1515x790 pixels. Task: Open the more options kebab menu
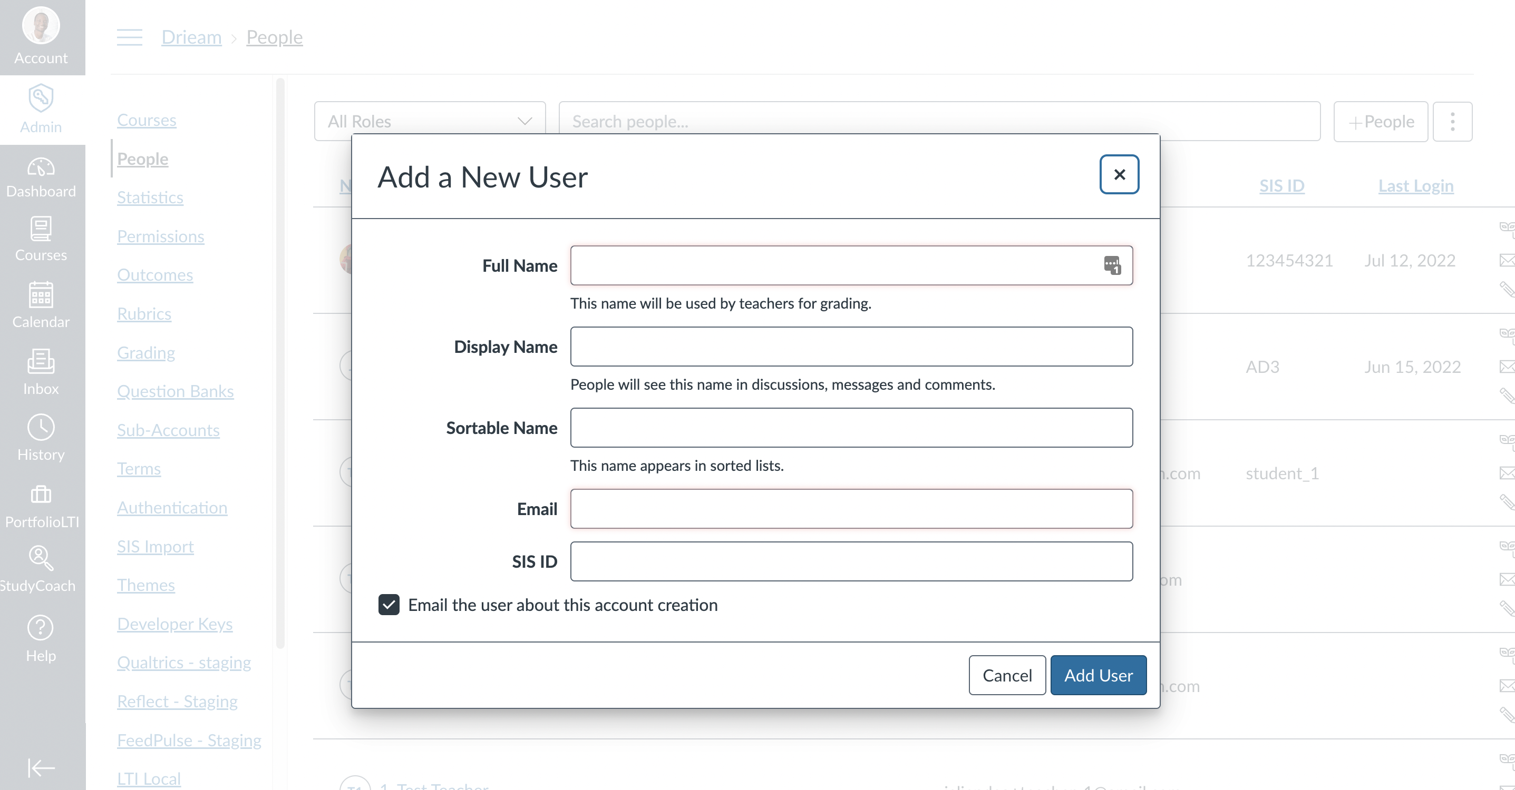point(1452,122)
